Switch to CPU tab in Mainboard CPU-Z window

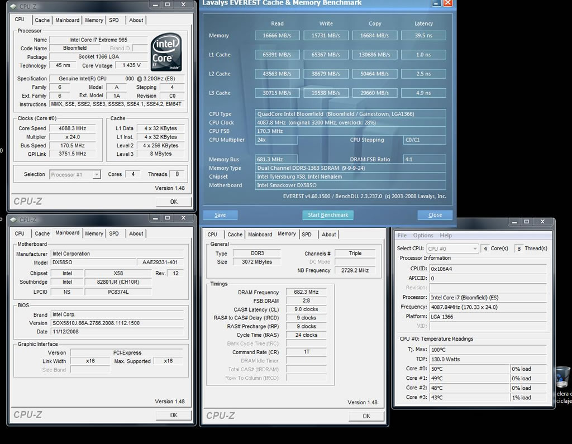(20, 233)
